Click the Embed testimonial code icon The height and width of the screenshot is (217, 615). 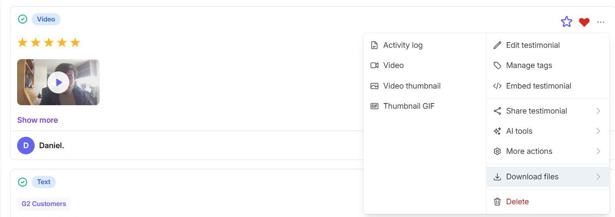coord(497,86)
